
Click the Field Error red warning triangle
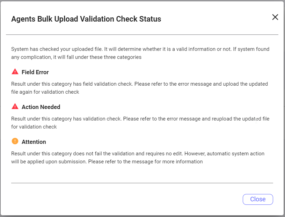click(x=15, y=72)
